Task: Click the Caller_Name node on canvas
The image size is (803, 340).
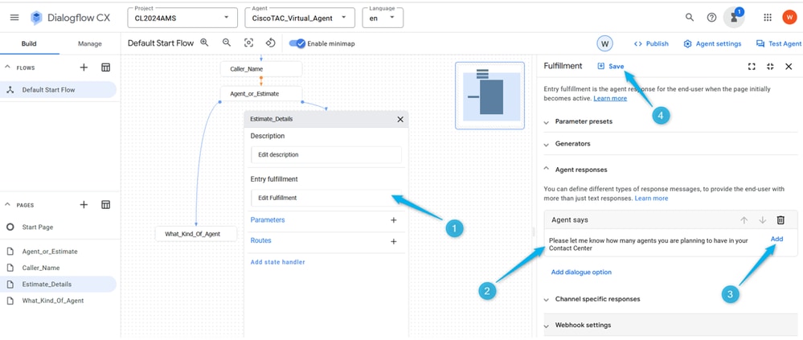Action: pos(261,68)
